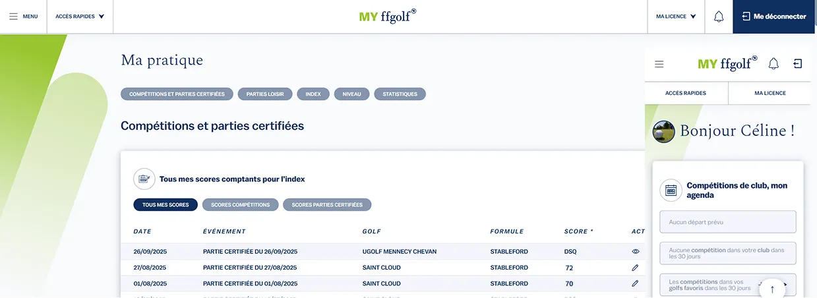Click the mobile preview logout icon
This screenshot has width=817, height=298.
[x=797, y=64]
